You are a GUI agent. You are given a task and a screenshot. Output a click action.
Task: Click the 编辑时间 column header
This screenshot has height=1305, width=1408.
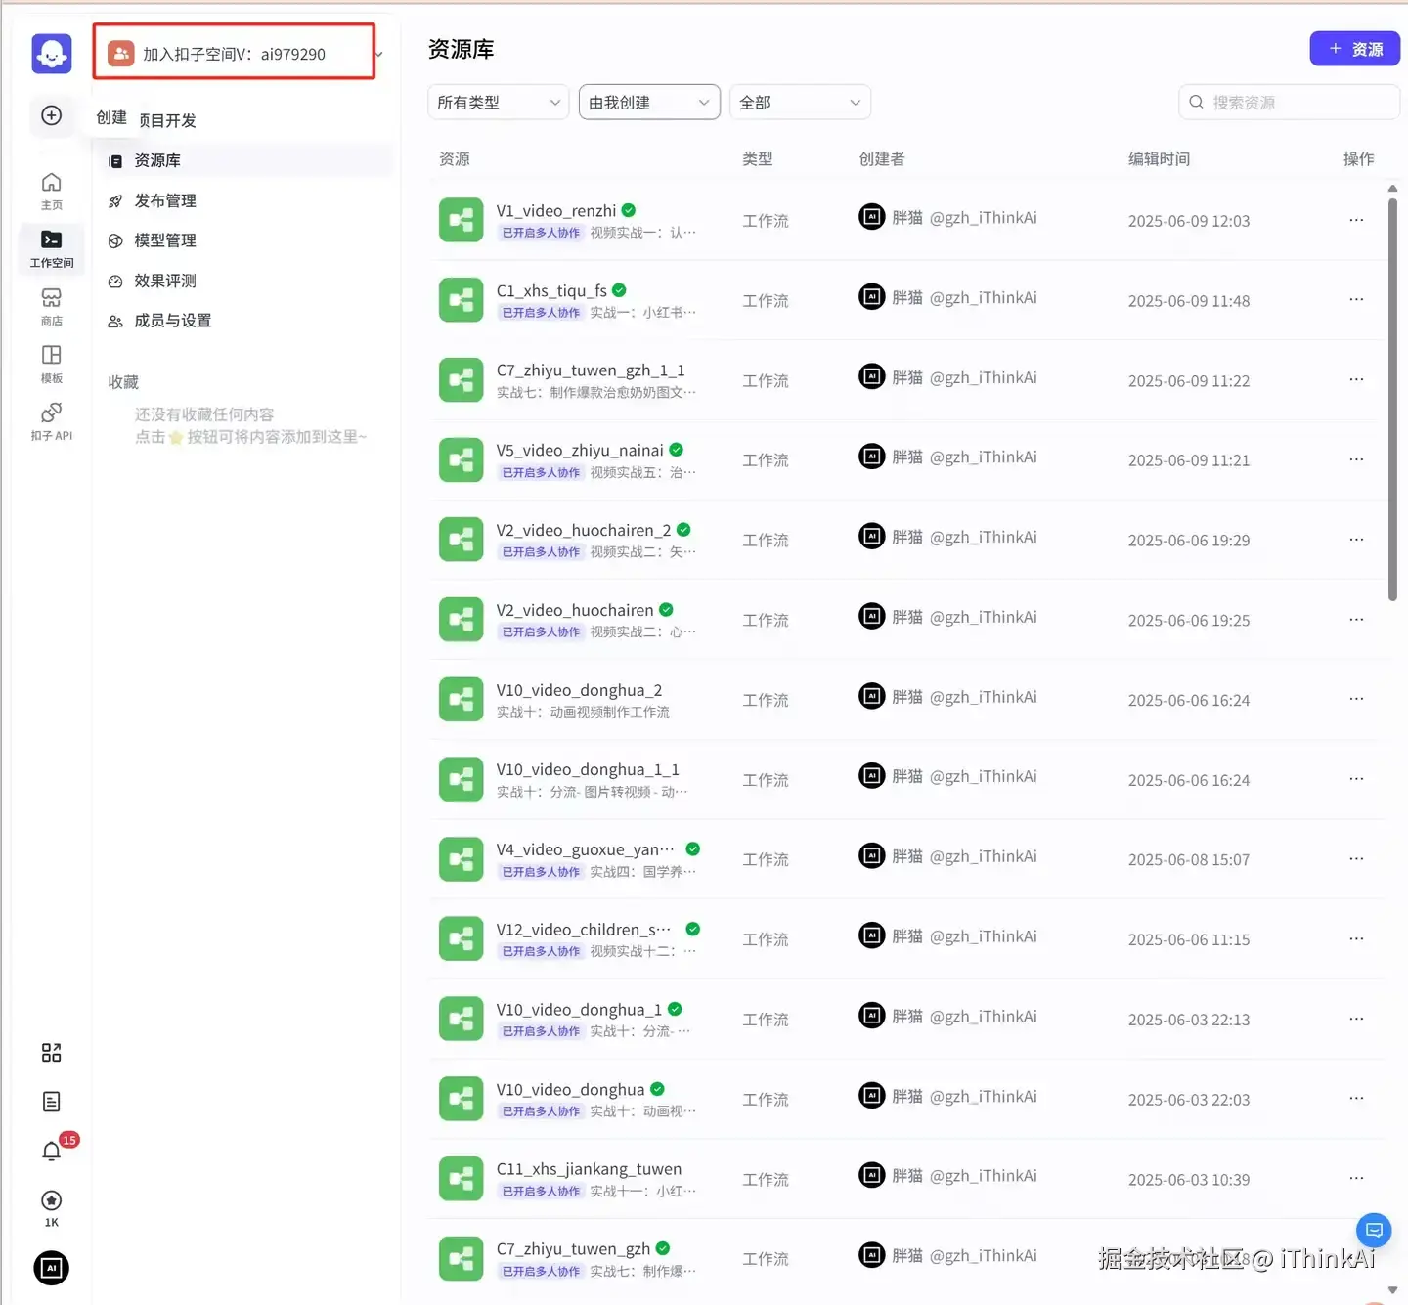pos(1159,158)
